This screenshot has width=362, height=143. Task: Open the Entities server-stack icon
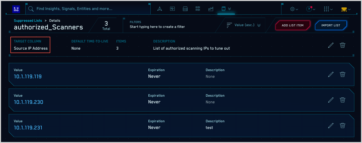click(185, 9)
